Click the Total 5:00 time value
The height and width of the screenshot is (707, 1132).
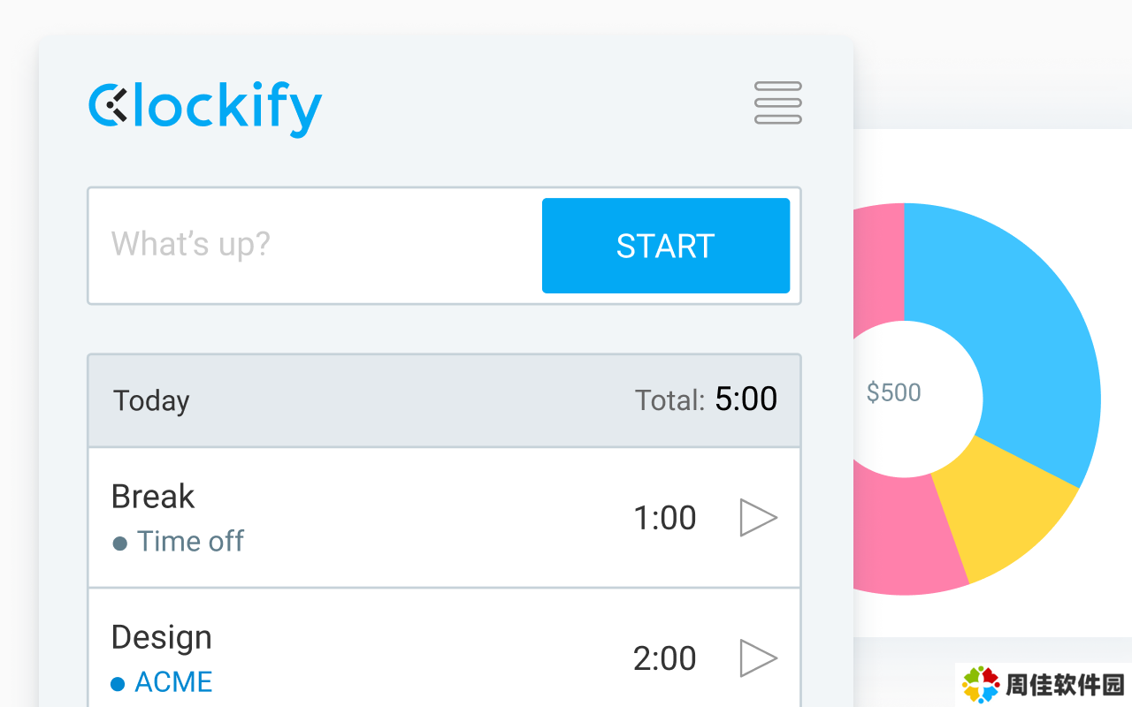pyautogui.click(x=746, y=399)
